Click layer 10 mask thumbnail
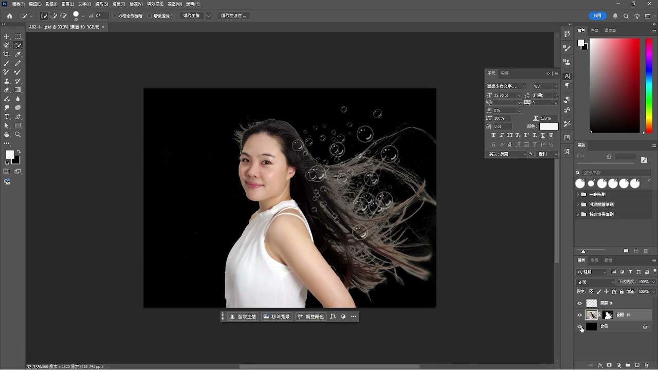Screen dimensions: 658x370 [609, 315]
